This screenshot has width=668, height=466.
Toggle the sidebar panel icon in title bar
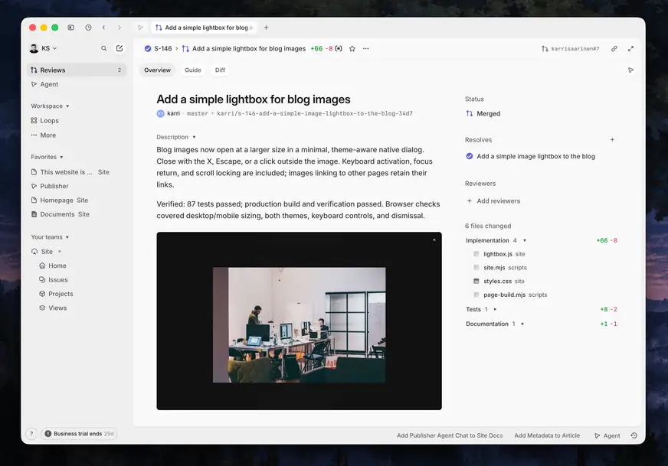[x=70, y=28]
